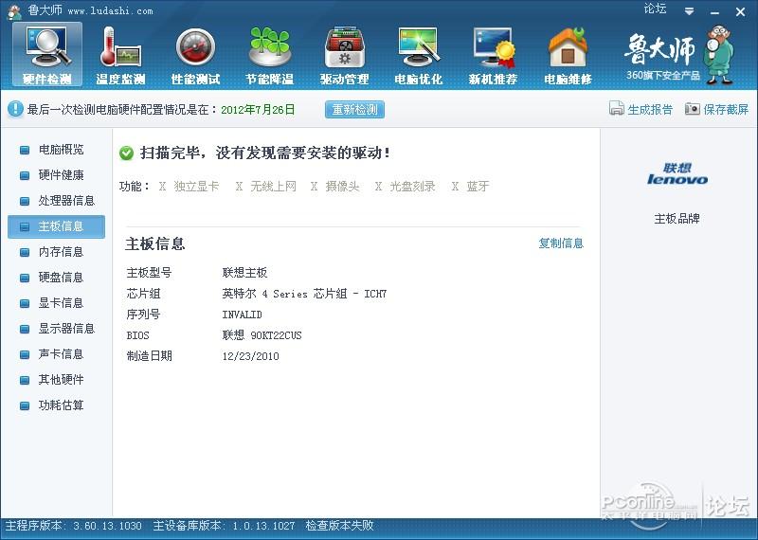
Task: Select 显卡信息 in the sidebar
Action: 56,303
